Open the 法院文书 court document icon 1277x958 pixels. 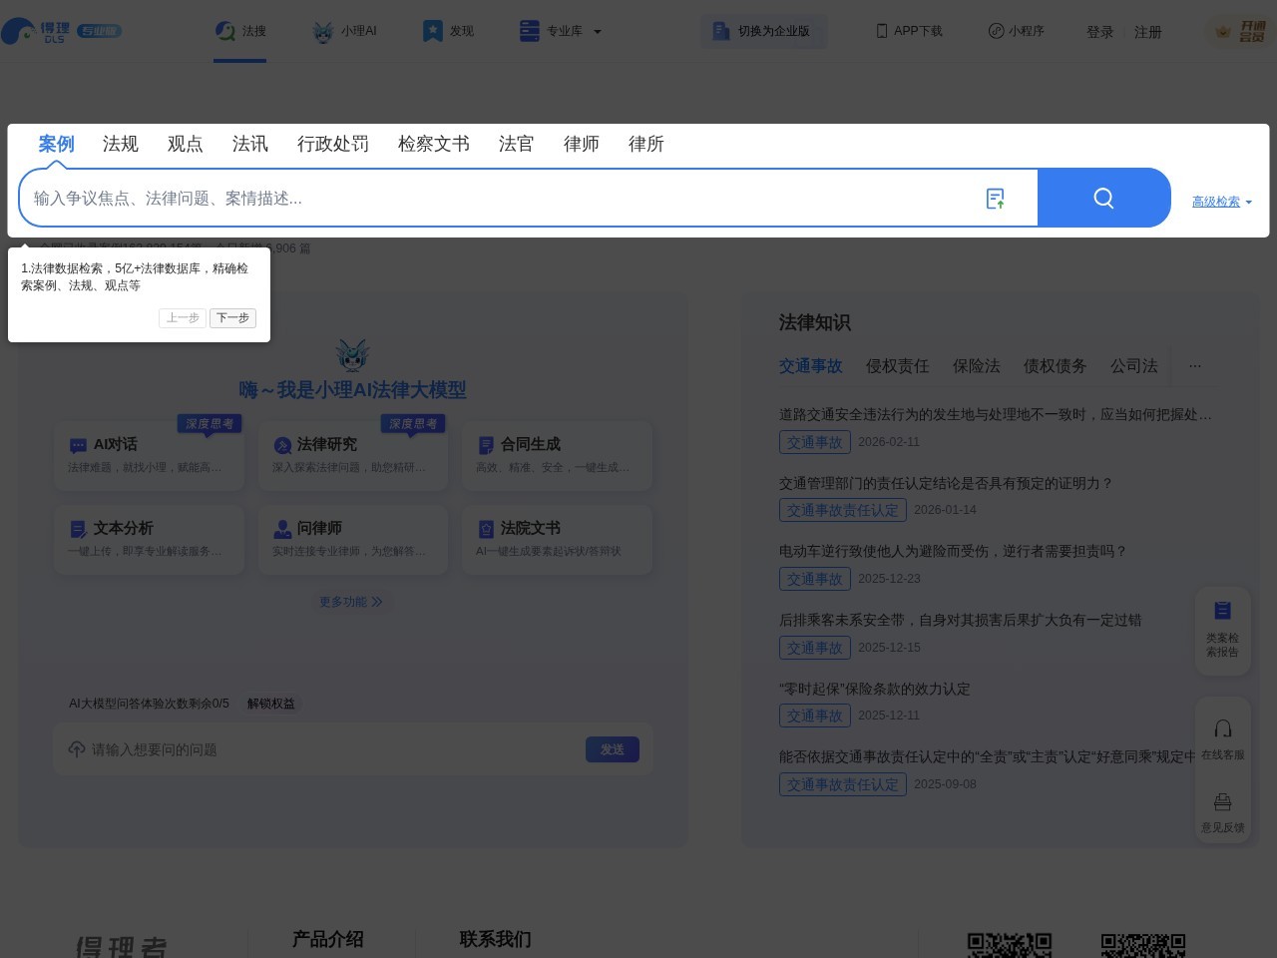click(487, 529)
